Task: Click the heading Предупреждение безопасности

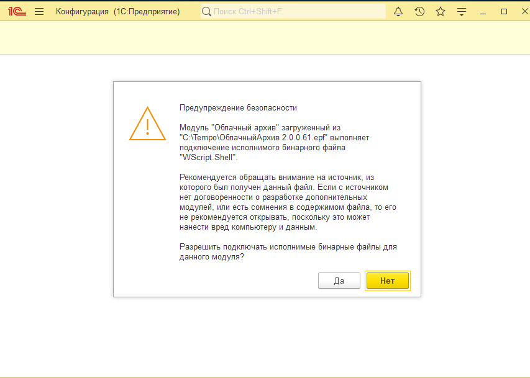Action: pyautogui.click(x=238, y=108)
